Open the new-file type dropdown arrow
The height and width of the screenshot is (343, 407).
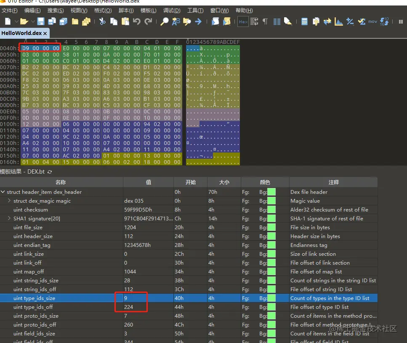[x=16, y=21]
